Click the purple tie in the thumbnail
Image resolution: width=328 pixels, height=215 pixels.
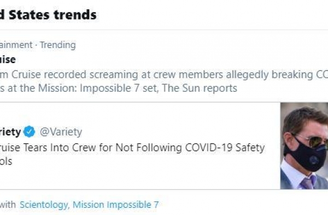coord(308,182)
